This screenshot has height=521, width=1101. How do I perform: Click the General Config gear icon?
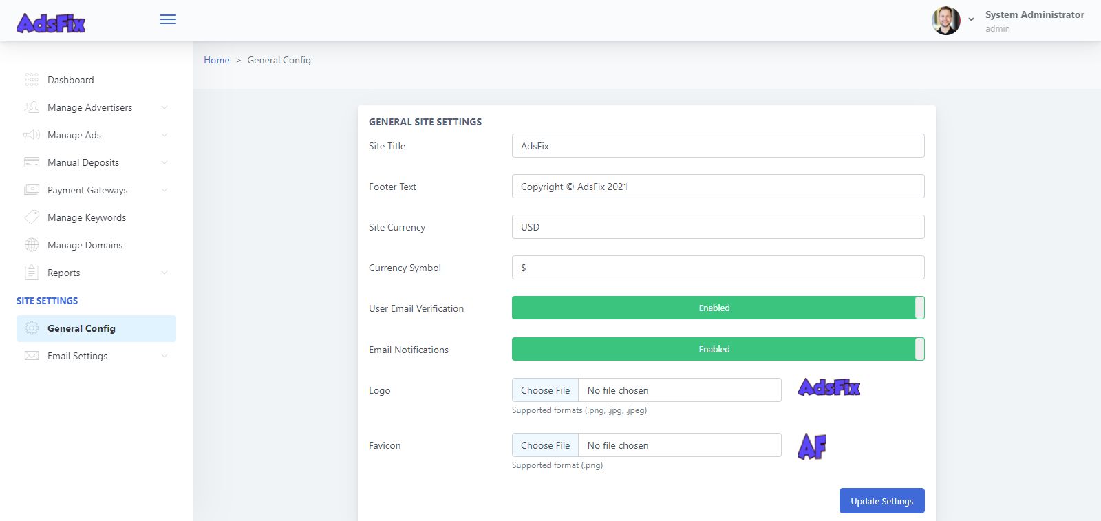pyautogui.click(x=32, y=328)
